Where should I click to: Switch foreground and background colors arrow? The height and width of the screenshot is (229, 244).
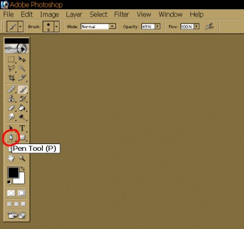pyautogui.click(x=23, y=169)
